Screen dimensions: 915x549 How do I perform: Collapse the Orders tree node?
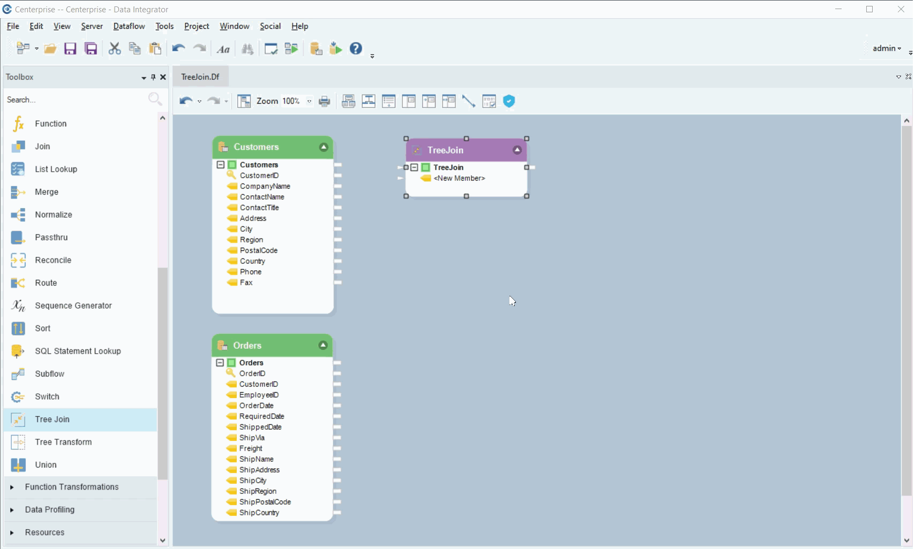pos(220,363)
